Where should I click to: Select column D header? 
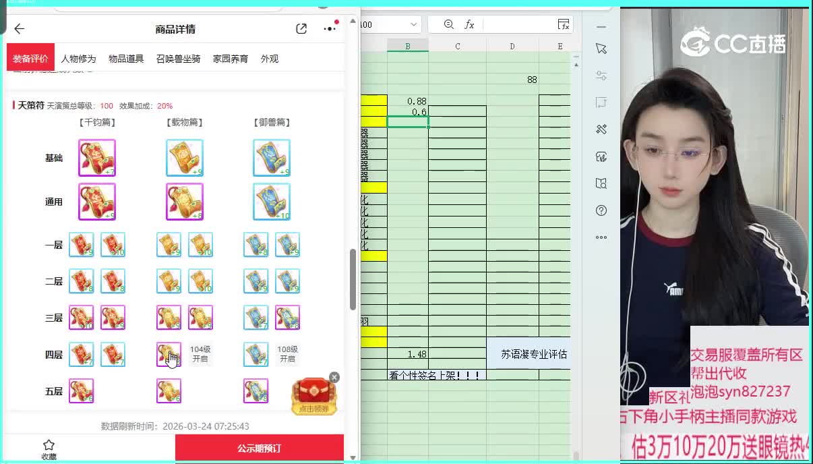point(512,46)
